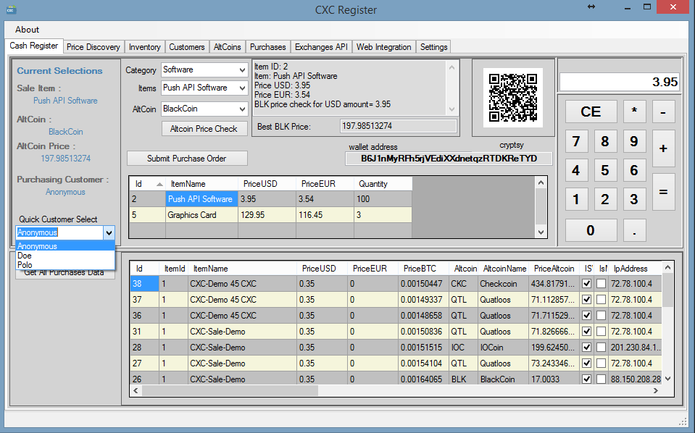Click the double-arrow icon in title bar
This screenshot has width=695, height=433.
pyautogui.click(x=591, y=7)
